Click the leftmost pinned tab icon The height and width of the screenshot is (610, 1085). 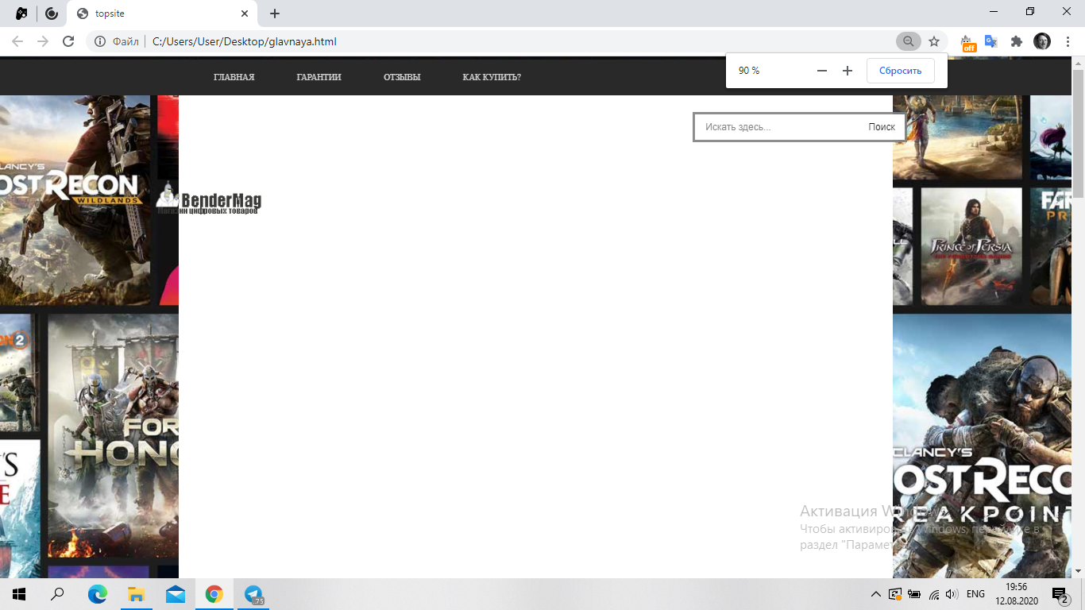(22, 14)
